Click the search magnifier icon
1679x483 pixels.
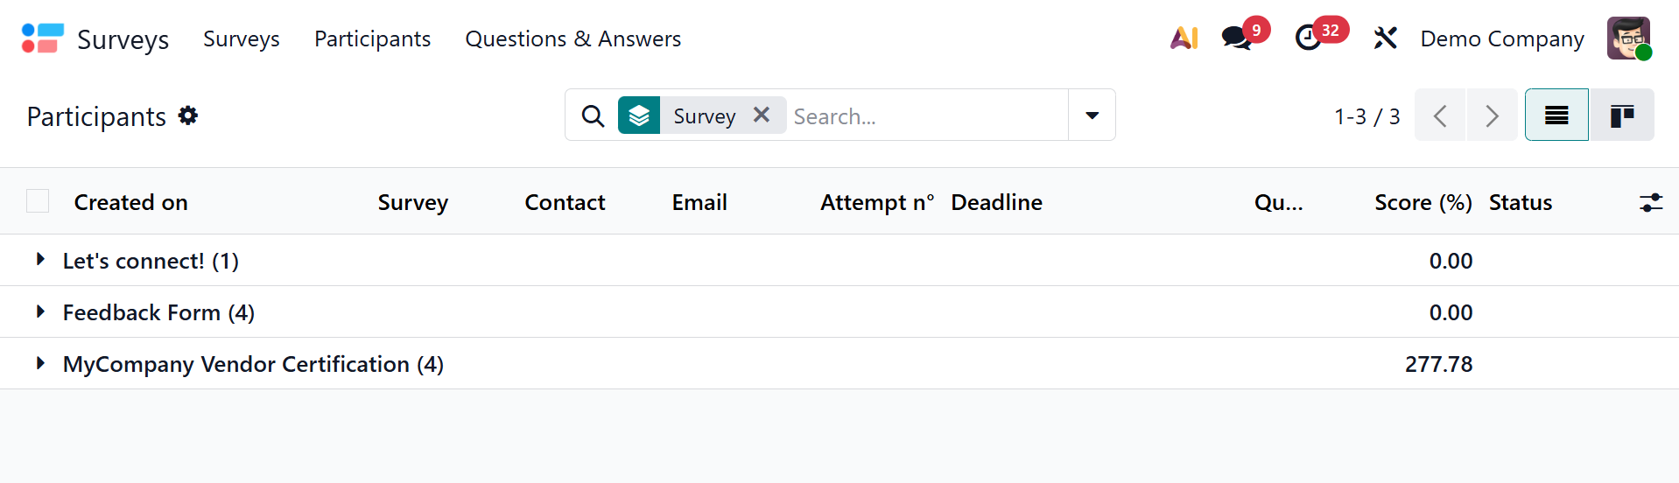pyautogui.click(x=593, y=115)
